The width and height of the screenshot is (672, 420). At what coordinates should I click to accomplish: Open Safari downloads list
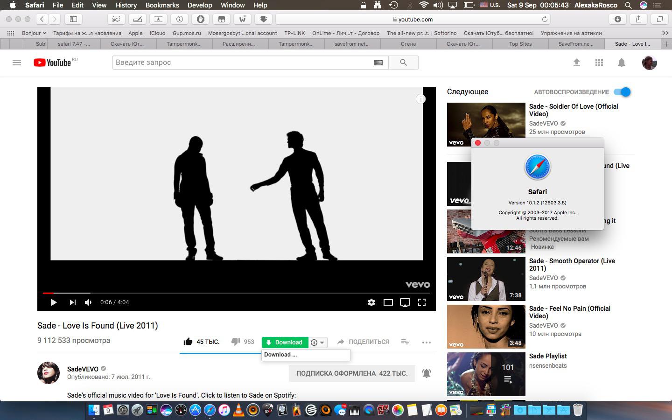point(618,19)
